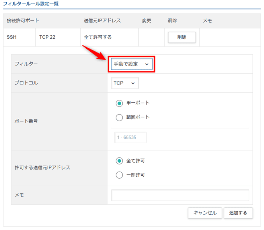Click the 接続許可ポート column header
This screenshot has height=230, width=264.
pyautogui.click(x=23, y=21)
